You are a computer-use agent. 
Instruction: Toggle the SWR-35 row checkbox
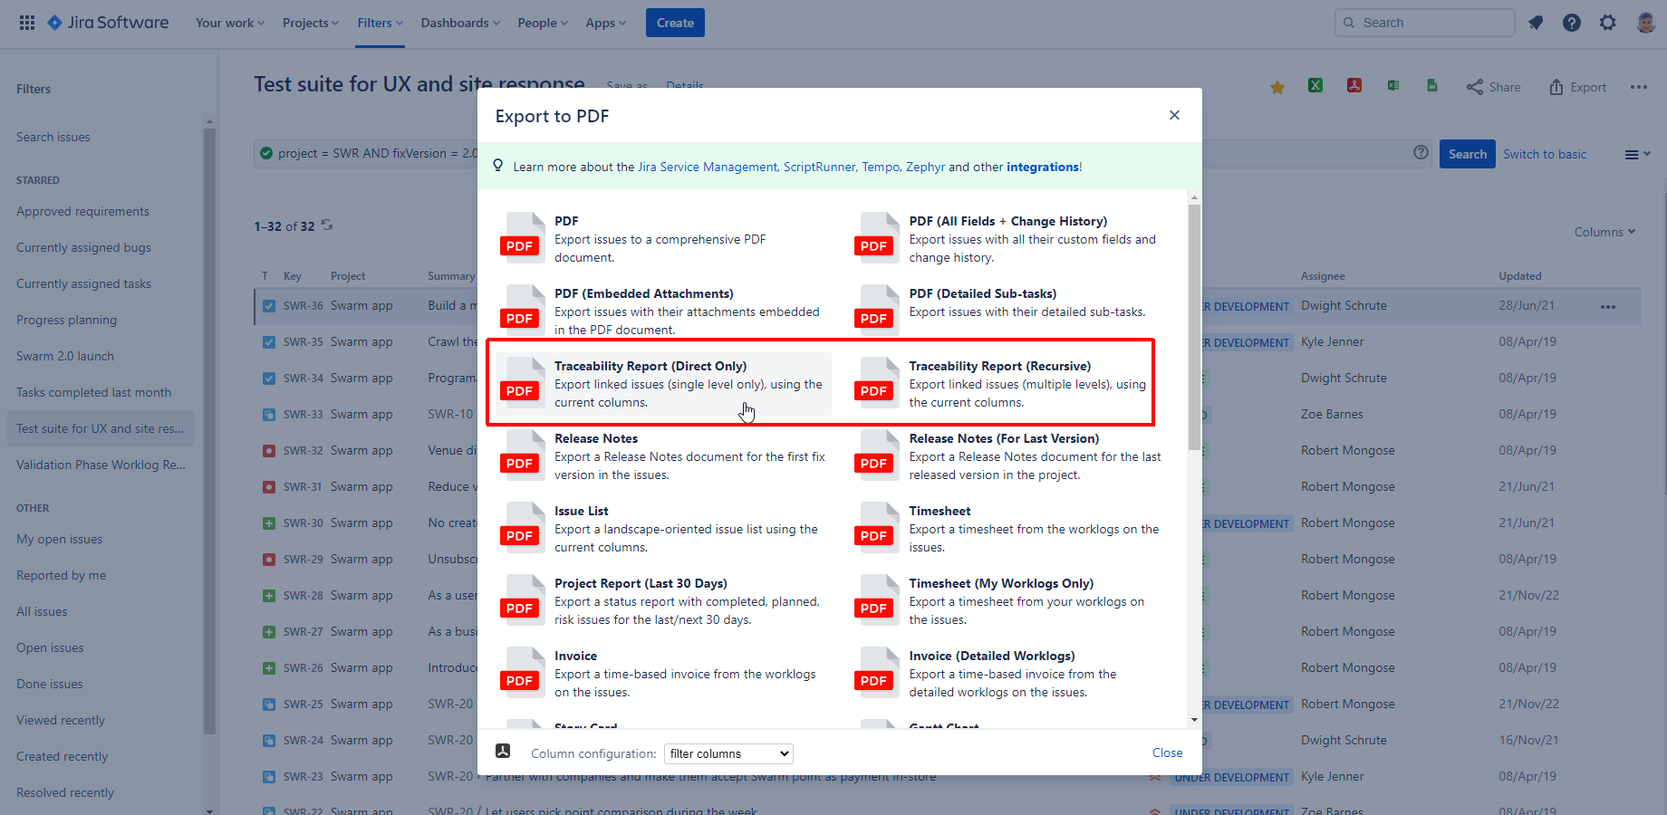pos(269,342)
